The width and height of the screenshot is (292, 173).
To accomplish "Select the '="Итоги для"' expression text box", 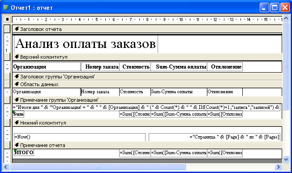I will (146, 108).
